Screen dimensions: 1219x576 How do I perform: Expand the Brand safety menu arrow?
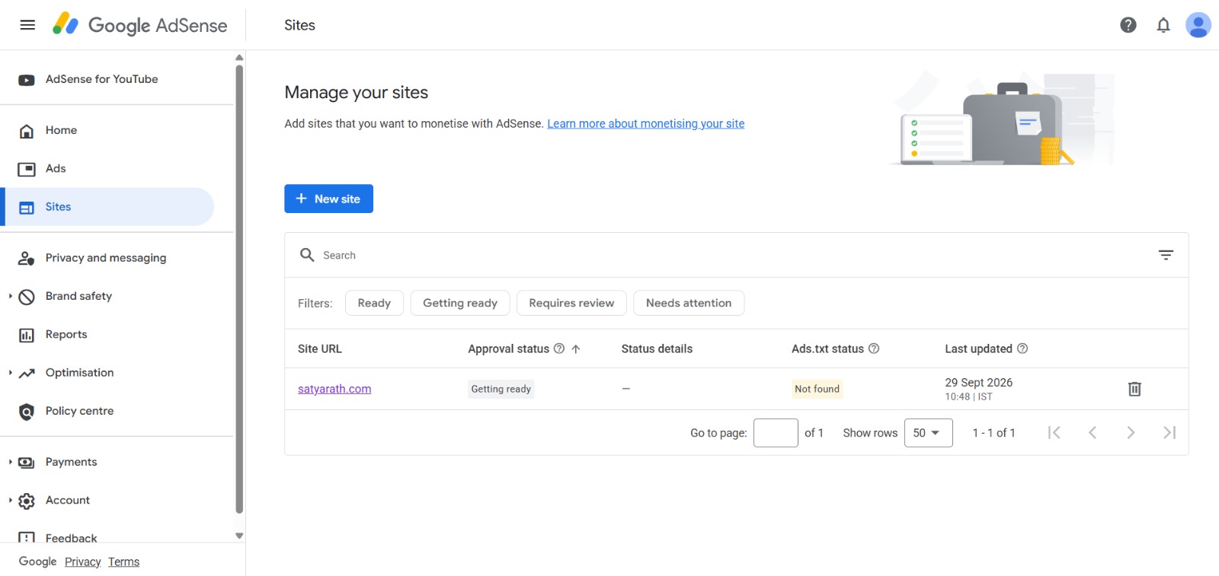(x=10, y=296)
